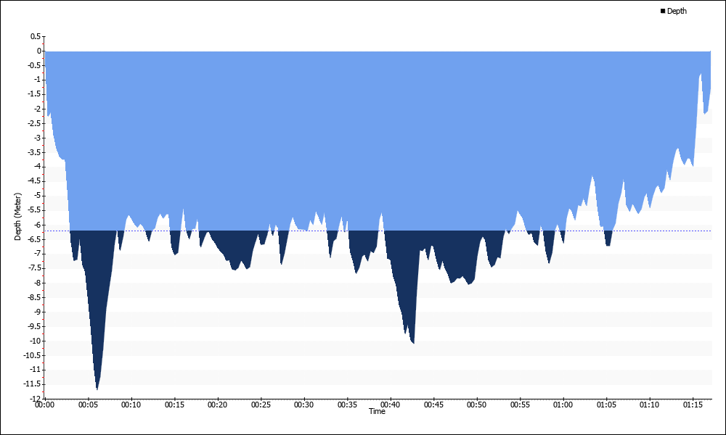Click the 00:45 time axis label
The height and width of the screenshot is (435, 726).
(x=433, y=405)
